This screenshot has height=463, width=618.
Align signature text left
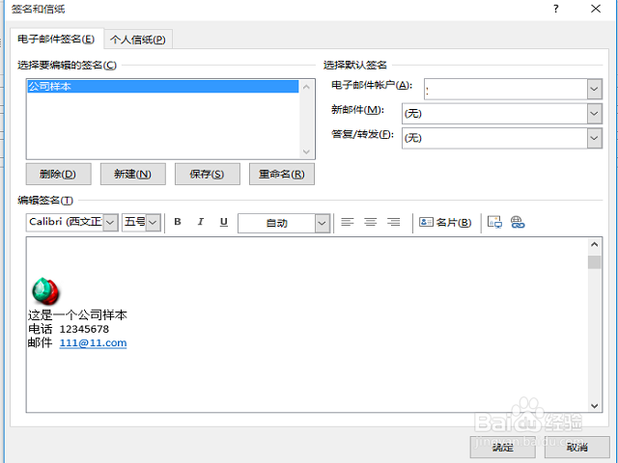click(348, 223)
